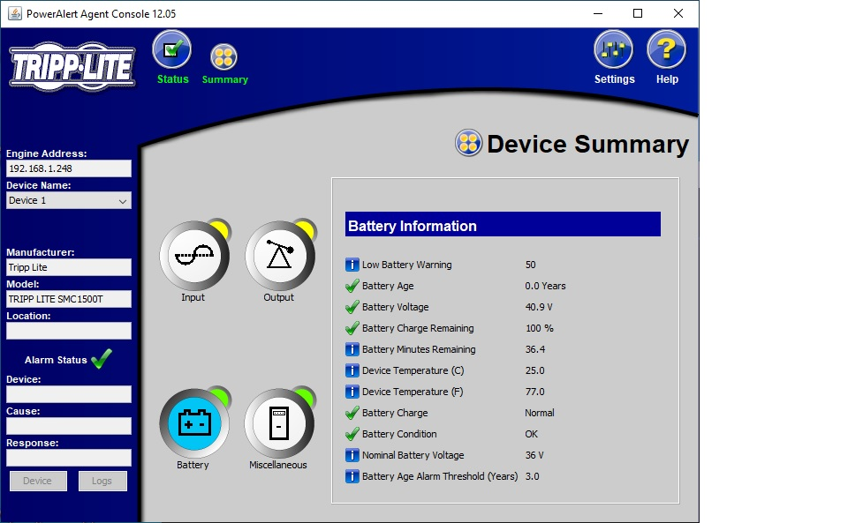The height and width of the screenshot is (523, 848).
Task: Click the alarm threshold value 3.0
Action: pos(532,476)
